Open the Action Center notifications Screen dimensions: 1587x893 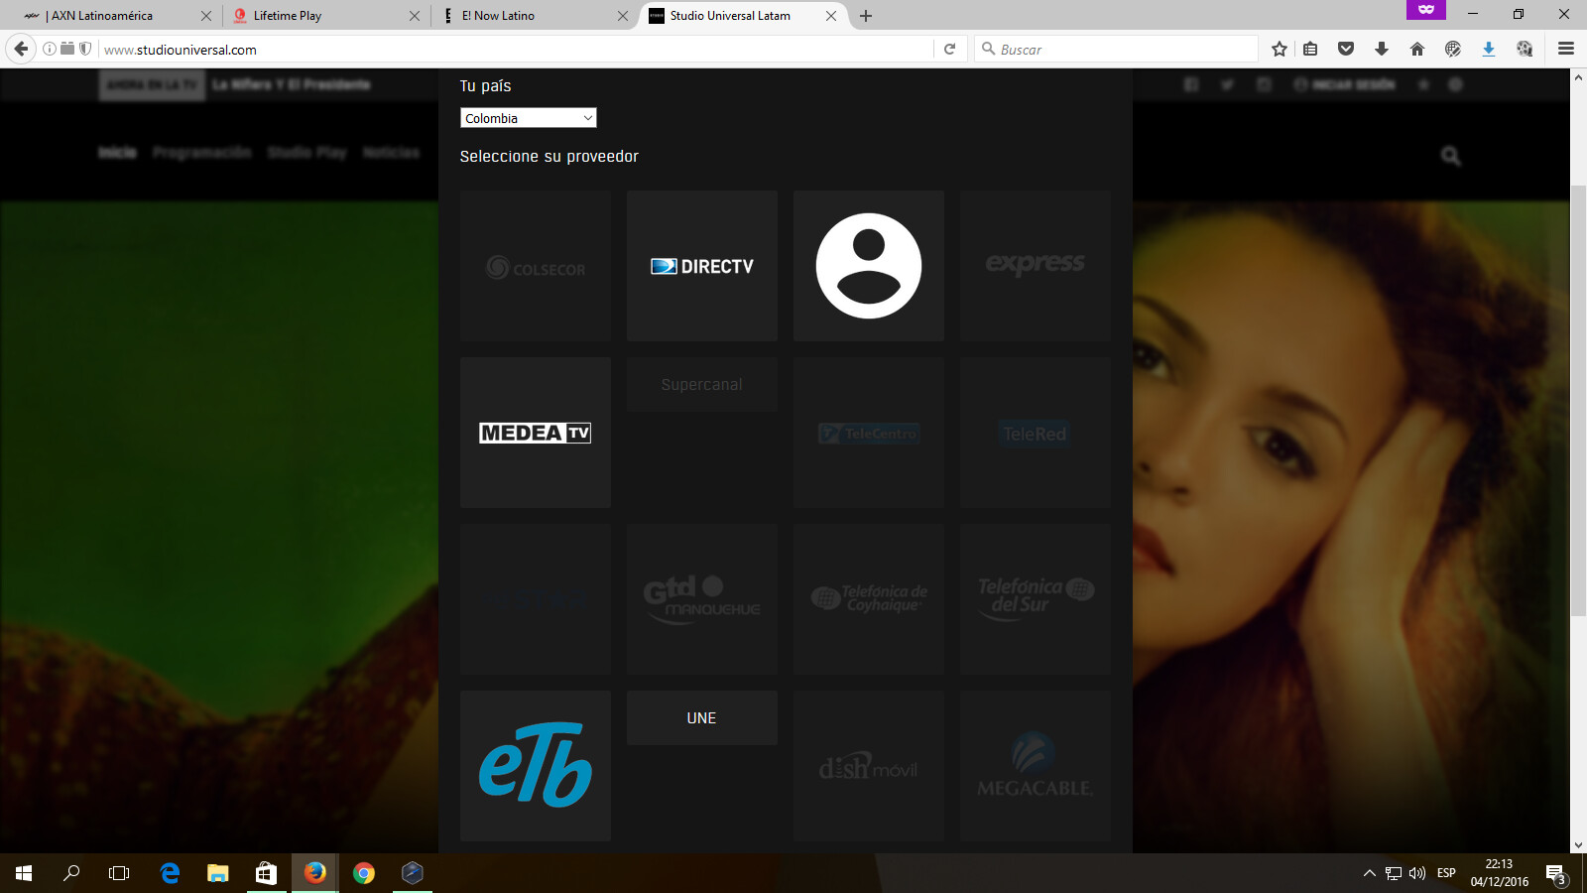(x=1555, y=874)
